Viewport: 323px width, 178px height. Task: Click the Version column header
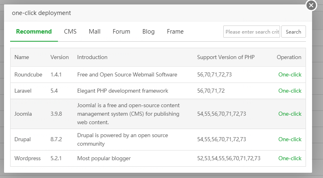[60, 57]
